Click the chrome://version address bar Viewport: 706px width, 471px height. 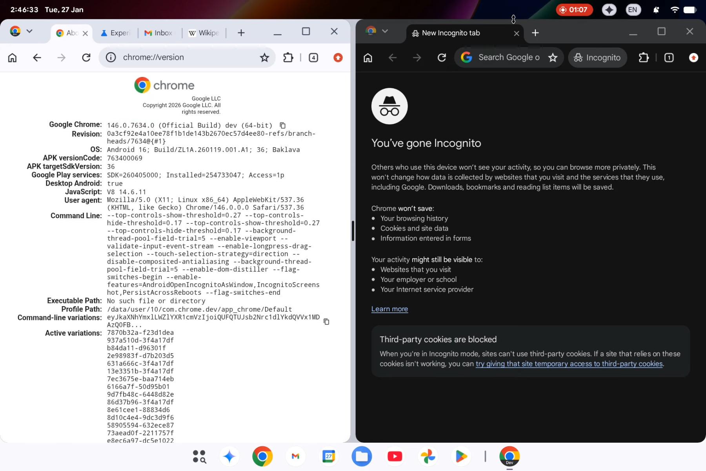coord(187,58)
